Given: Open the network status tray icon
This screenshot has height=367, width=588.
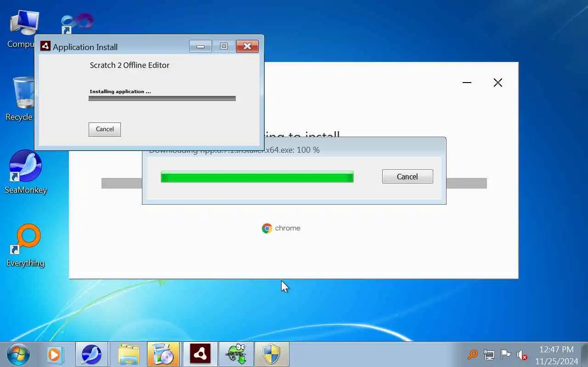Looking at the screenshot, I should click(489, 355).
